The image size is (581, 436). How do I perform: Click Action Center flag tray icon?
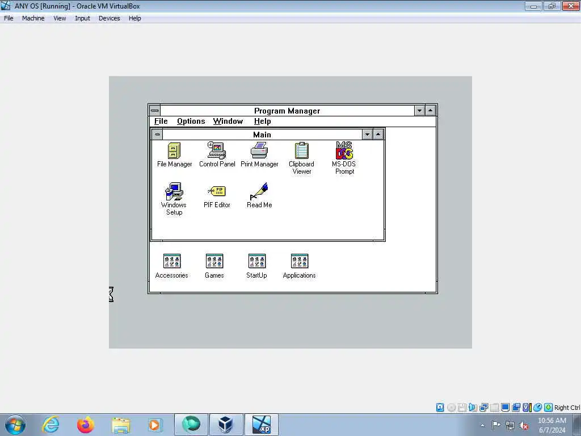tap(496, 425)
